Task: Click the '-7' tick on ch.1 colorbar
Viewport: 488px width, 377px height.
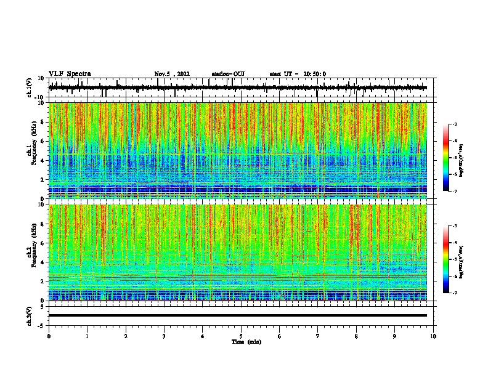Action: click(455, 191)
